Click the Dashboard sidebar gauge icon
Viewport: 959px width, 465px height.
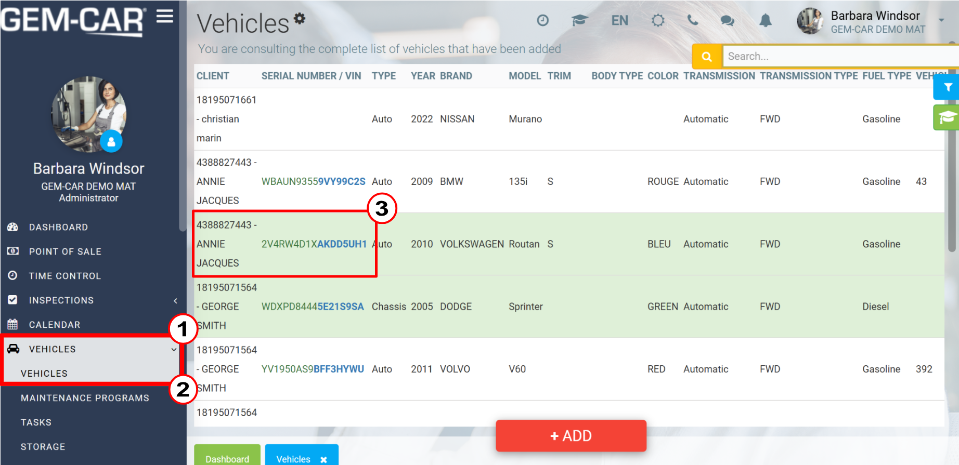click(x=12, y=227)
